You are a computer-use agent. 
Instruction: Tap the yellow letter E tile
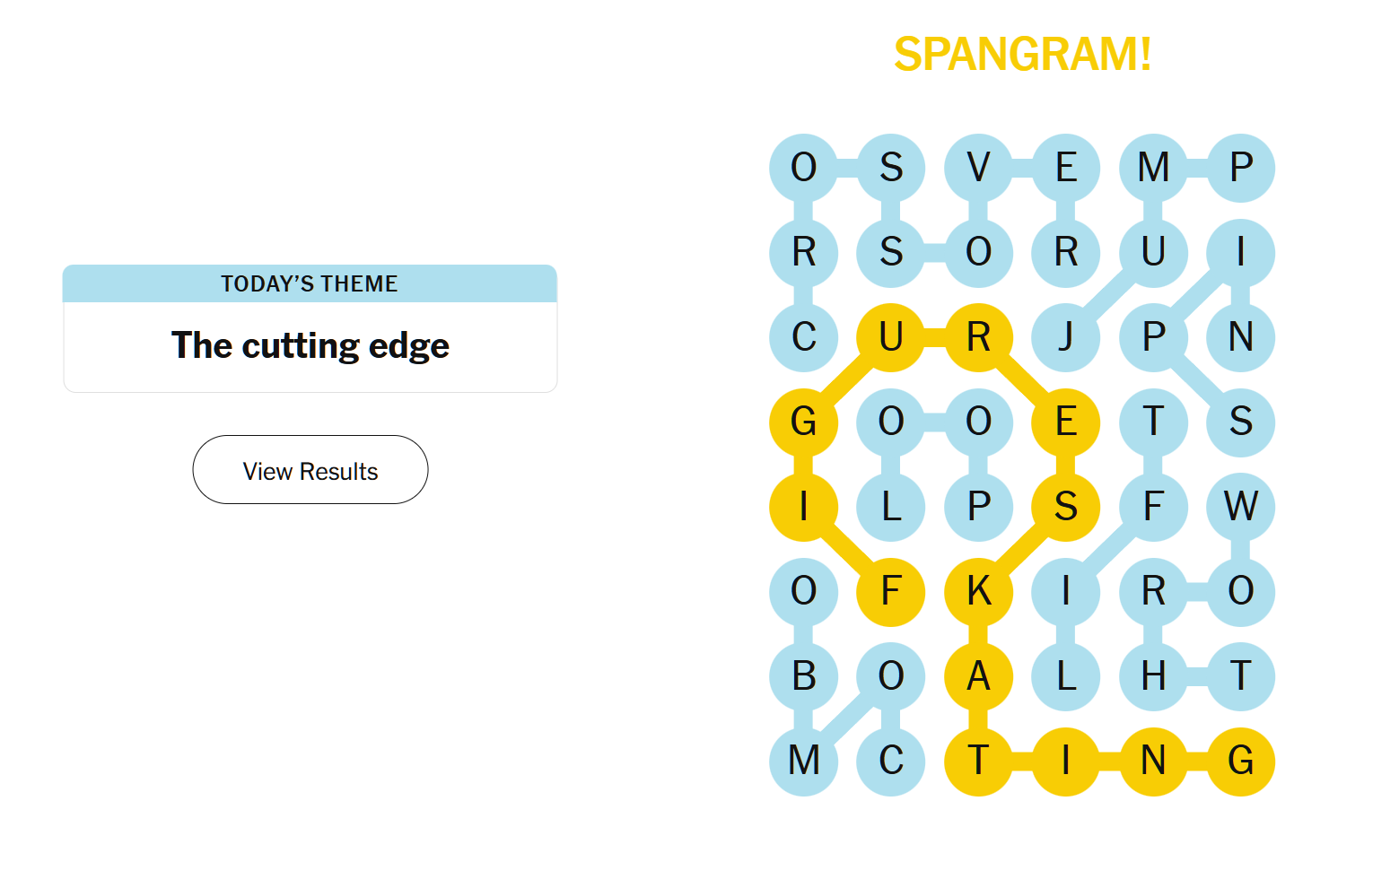tap(1065, 422)
